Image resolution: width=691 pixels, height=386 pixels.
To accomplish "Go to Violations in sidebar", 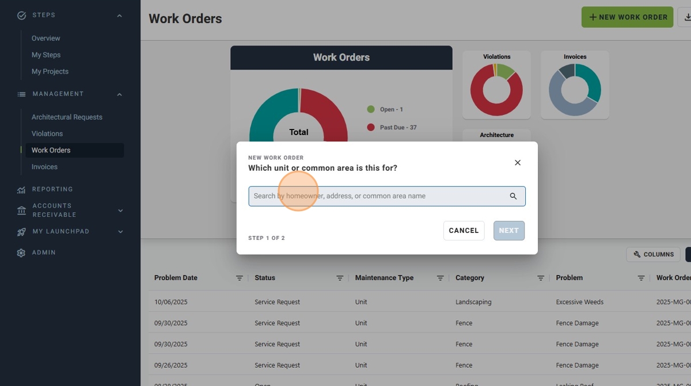I will coord(47,134).
